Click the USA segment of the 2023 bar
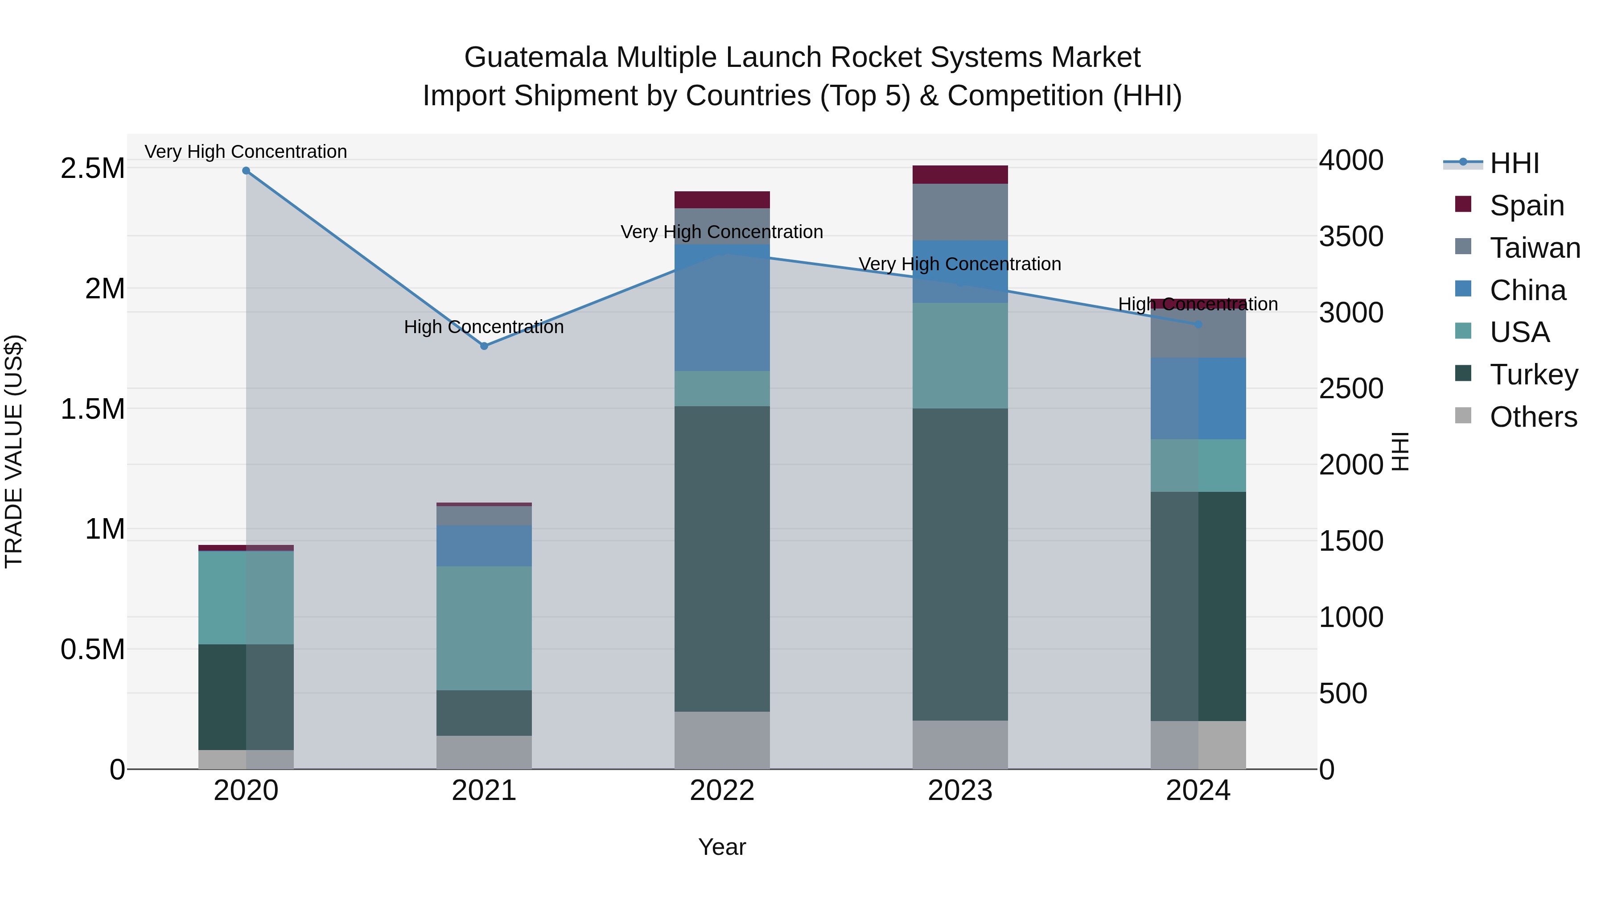The width and height of the screenshot is (1605, 903). pos(960,356)
